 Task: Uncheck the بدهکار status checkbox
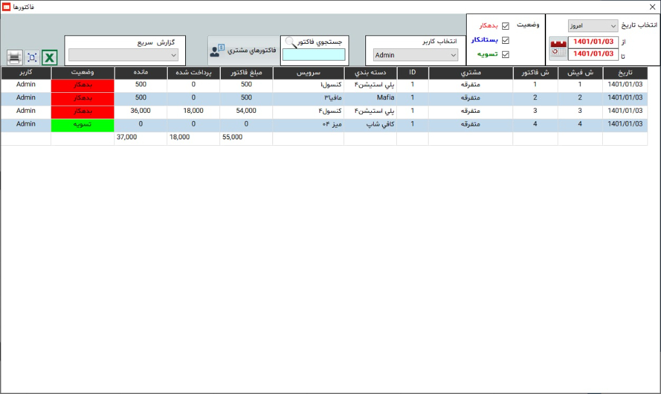tap(505, 26)
